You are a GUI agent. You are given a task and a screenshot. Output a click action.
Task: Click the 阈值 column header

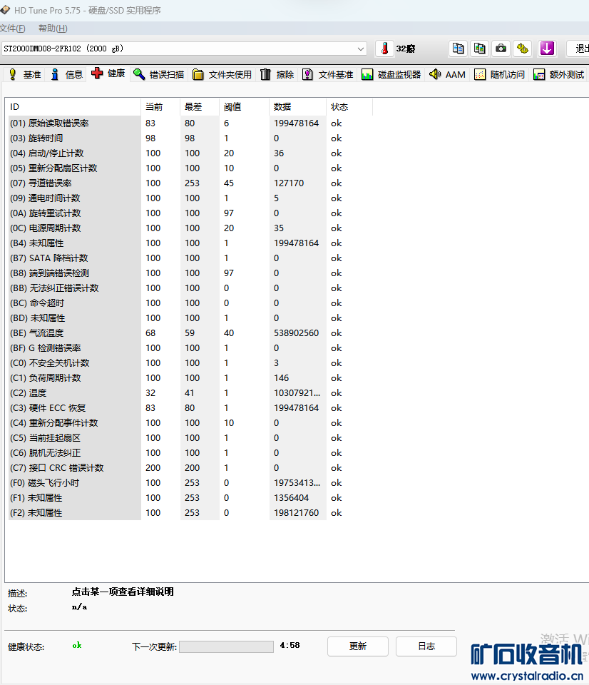point(245,107)
